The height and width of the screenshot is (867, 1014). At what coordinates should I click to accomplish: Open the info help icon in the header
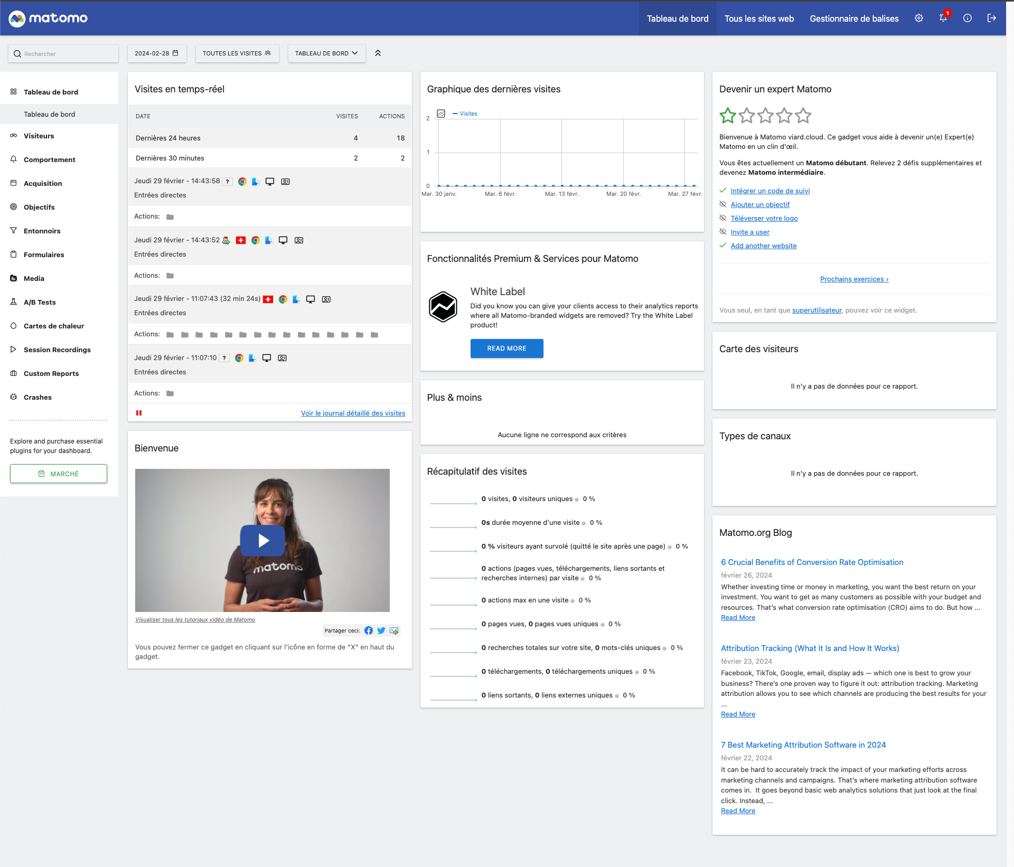(x=968, y=18)
